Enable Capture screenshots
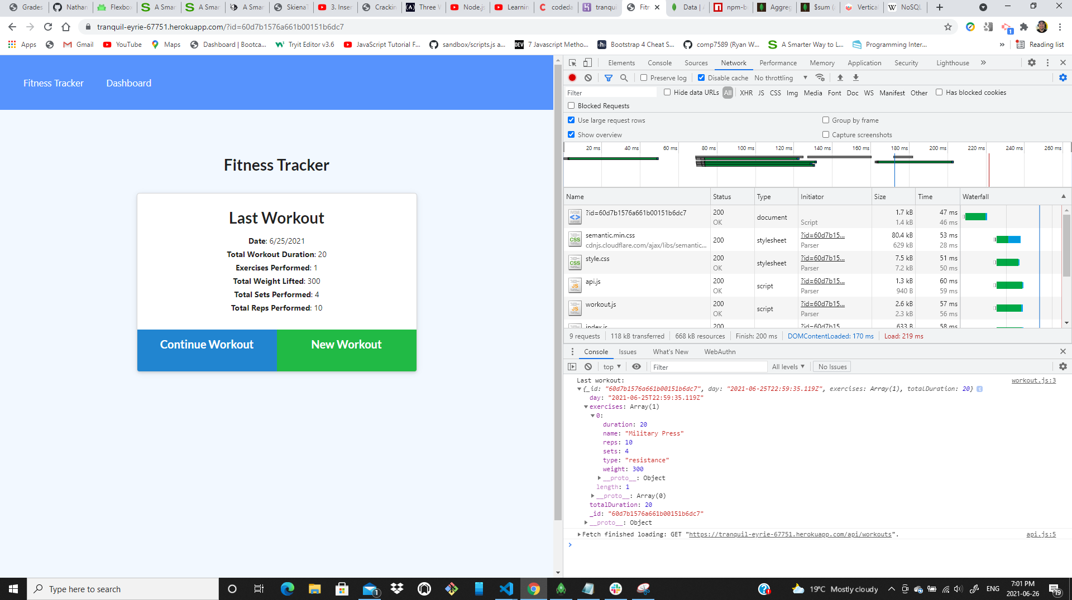The image size is (1072, 600). tap(826, 134)
